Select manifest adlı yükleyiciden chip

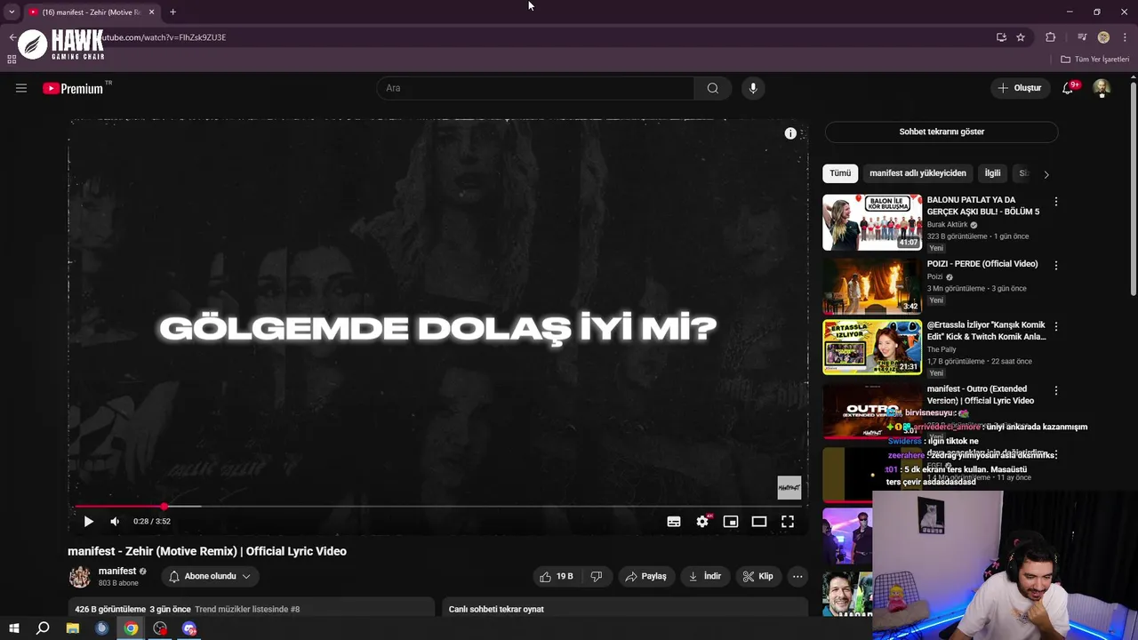918,173
